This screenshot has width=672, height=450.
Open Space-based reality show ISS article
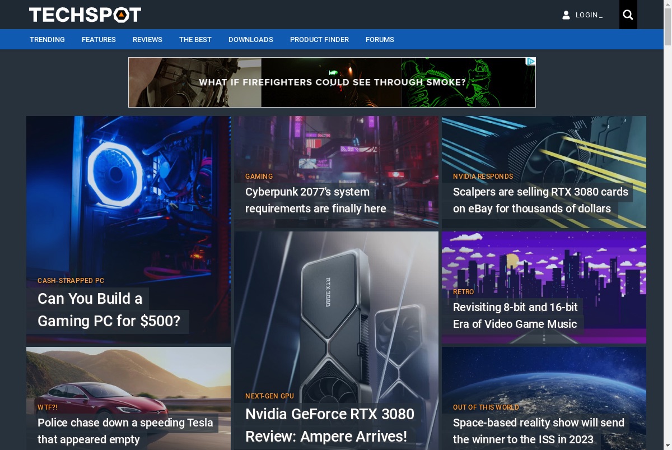(x=539, y=431)
